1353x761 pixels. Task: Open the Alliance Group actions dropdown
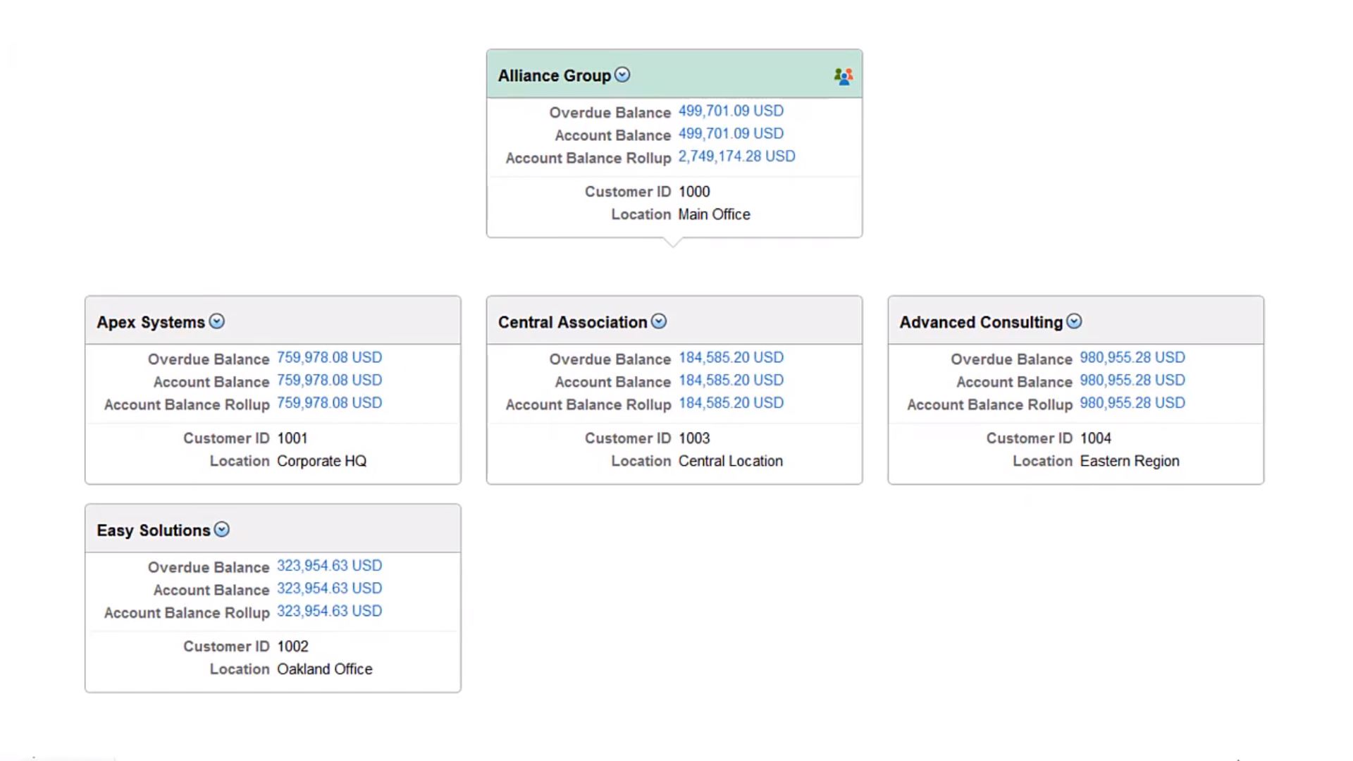tap(622, 73)
